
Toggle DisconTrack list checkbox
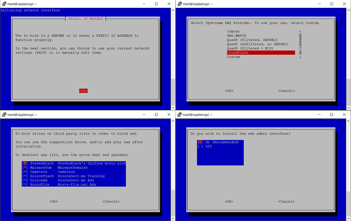click(25, 176)
